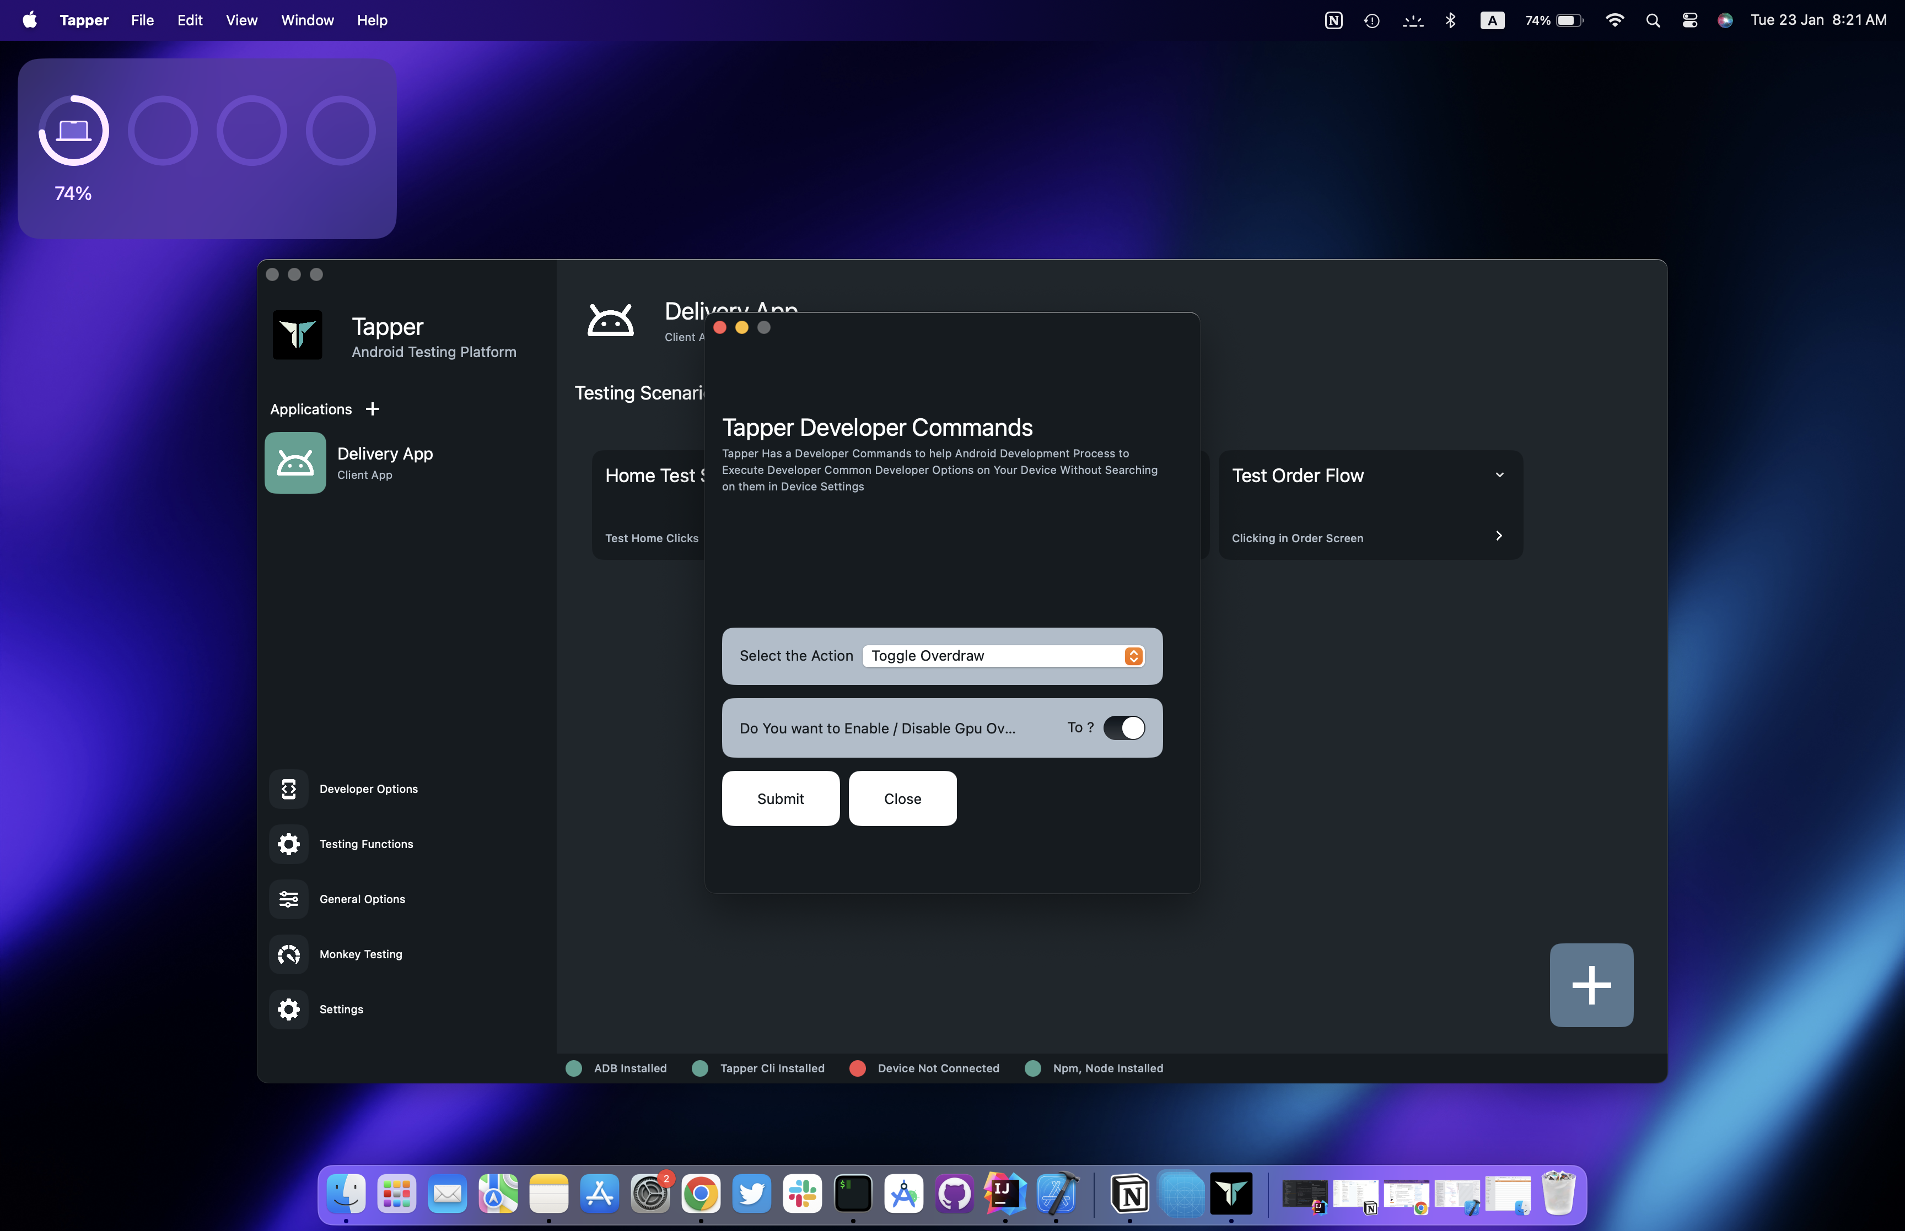Open Clicking in Order Screen arrow
The image size is (1905, 1231).
(1499, 536)
